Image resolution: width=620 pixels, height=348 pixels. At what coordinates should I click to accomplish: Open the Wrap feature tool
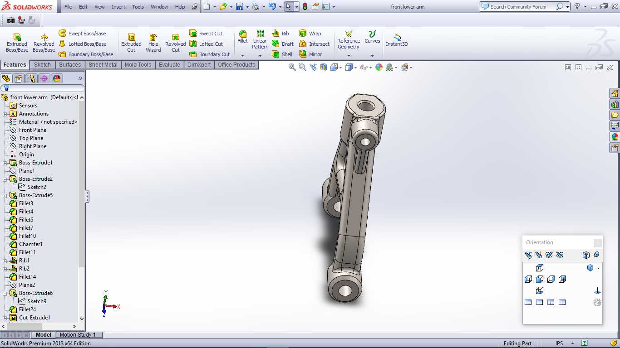coord(310,34)
